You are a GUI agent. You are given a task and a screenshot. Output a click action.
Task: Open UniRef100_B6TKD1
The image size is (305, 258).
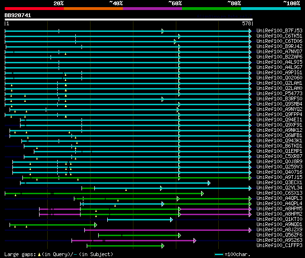point(279,146)
